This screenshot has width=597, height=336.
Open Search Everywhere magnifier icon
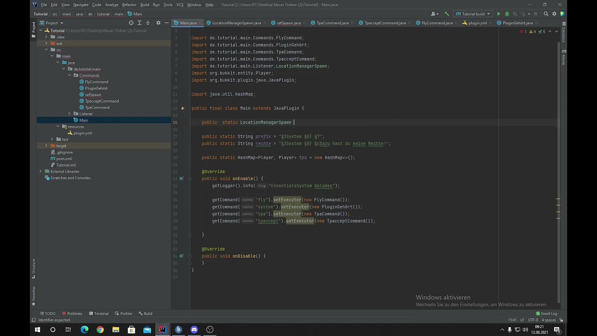click(546, 14)
